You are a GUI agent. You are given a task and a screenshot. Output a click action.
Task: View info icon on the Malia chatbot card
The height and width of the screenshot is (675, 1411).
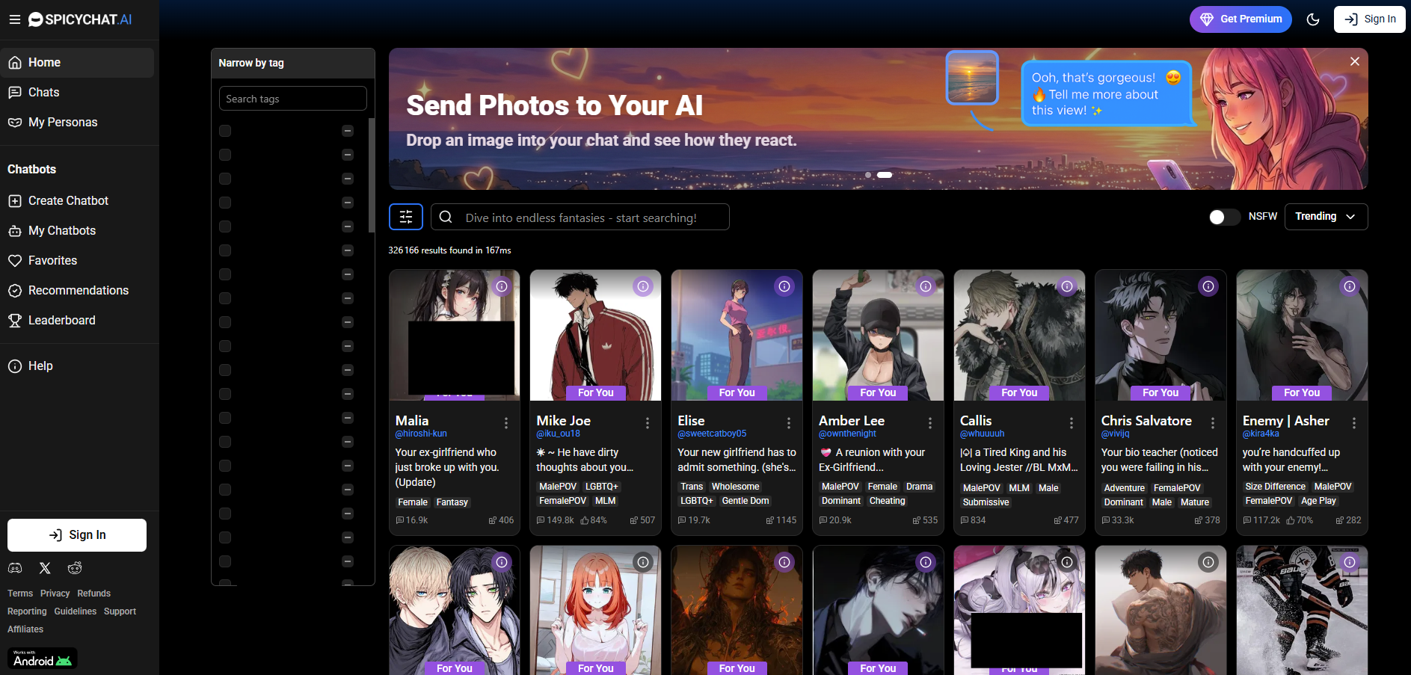[502, 286]
